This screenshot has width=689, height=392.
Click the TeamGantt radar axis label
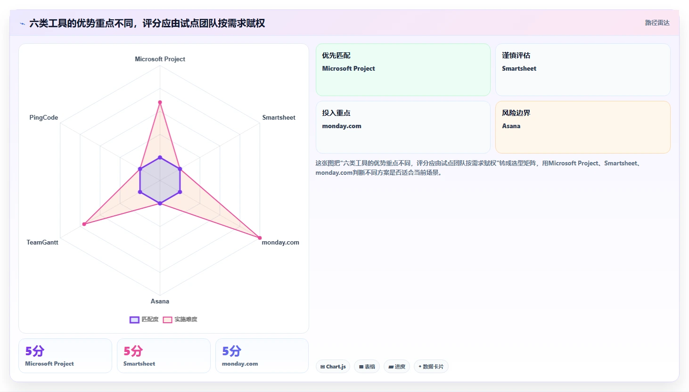point(42,242)
